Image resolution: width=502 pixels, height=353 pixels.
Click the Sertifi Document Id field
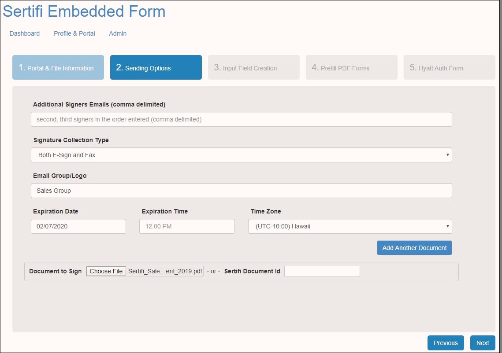(322, 271)
